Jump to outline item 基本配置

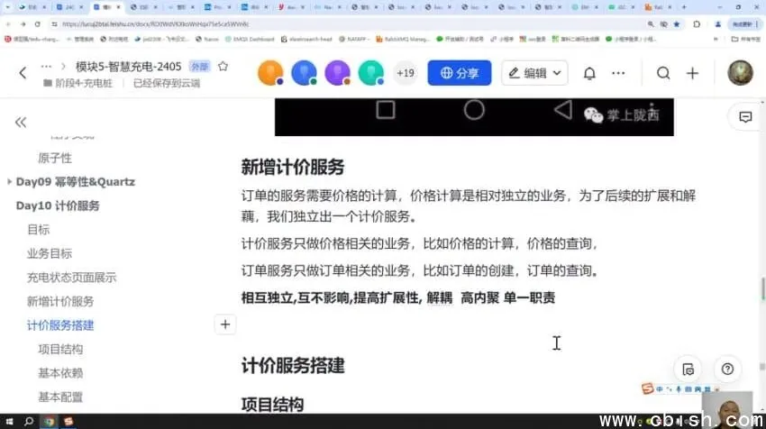pos(60,397)
